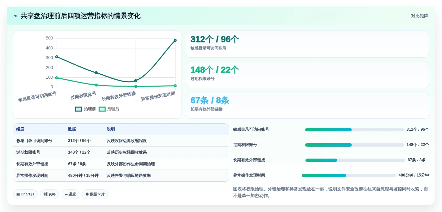The height and width of the screenshot is (212, 442).
Task: Click progress bar for 过期权限账号
Action: [x=354, y=145]
